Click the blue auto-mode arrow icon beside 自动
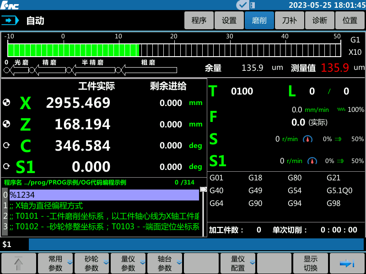Image resolution: width=366 pixels, height=274 pixels. pyautogui.click(x=10, y=20)
